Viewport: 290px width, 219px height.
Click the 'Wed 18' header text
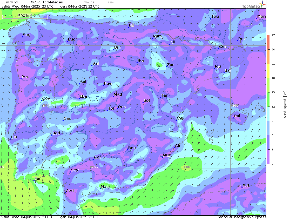click(x=89, y=2)
